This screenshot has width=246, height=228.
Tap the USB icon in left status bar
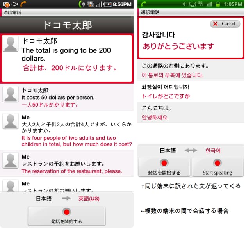point(15,4)
